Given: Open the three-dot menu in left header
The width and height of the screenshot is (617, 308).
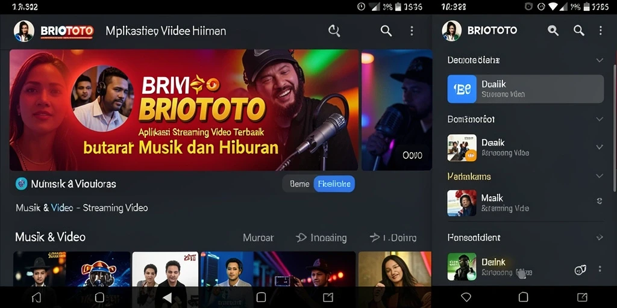Looking at the screenshot, I should point(412,31).
